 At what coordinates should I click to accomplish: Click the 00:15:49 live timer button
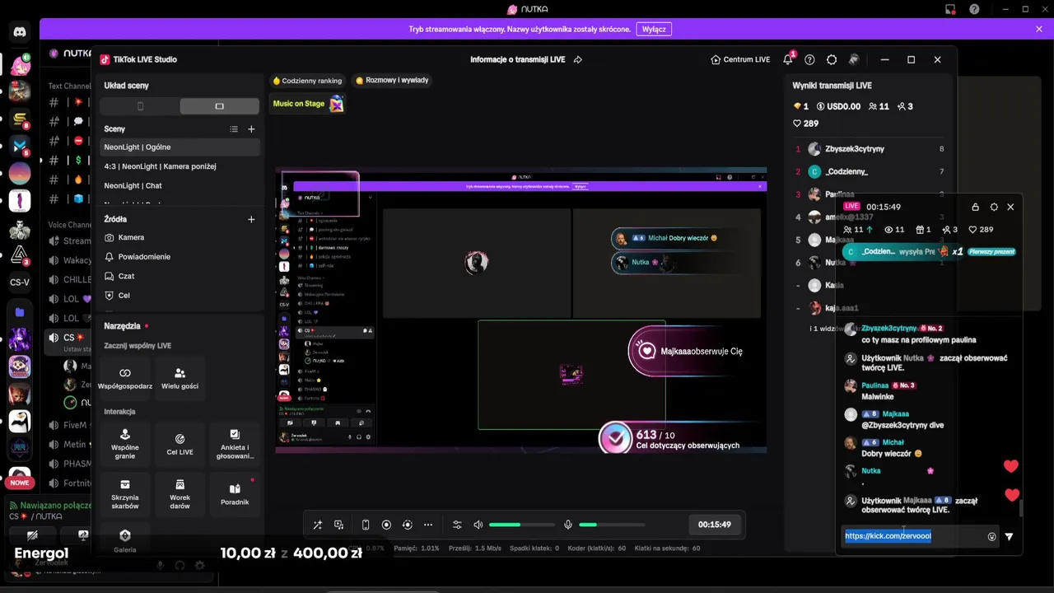pos(715,525)
